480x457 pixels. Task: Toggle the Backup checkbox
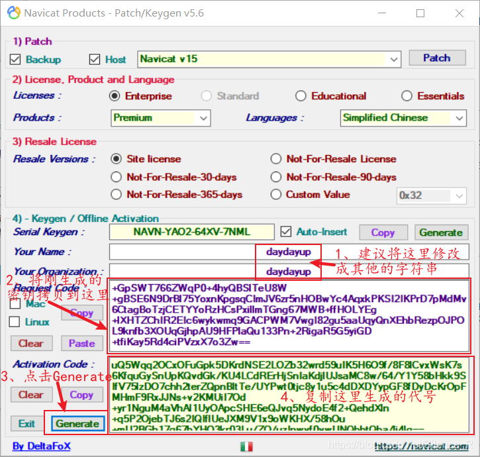(x=15, y=60)
